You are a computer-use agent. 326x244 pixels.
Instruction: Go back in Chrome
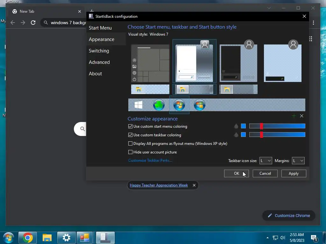tap(13, 23)
